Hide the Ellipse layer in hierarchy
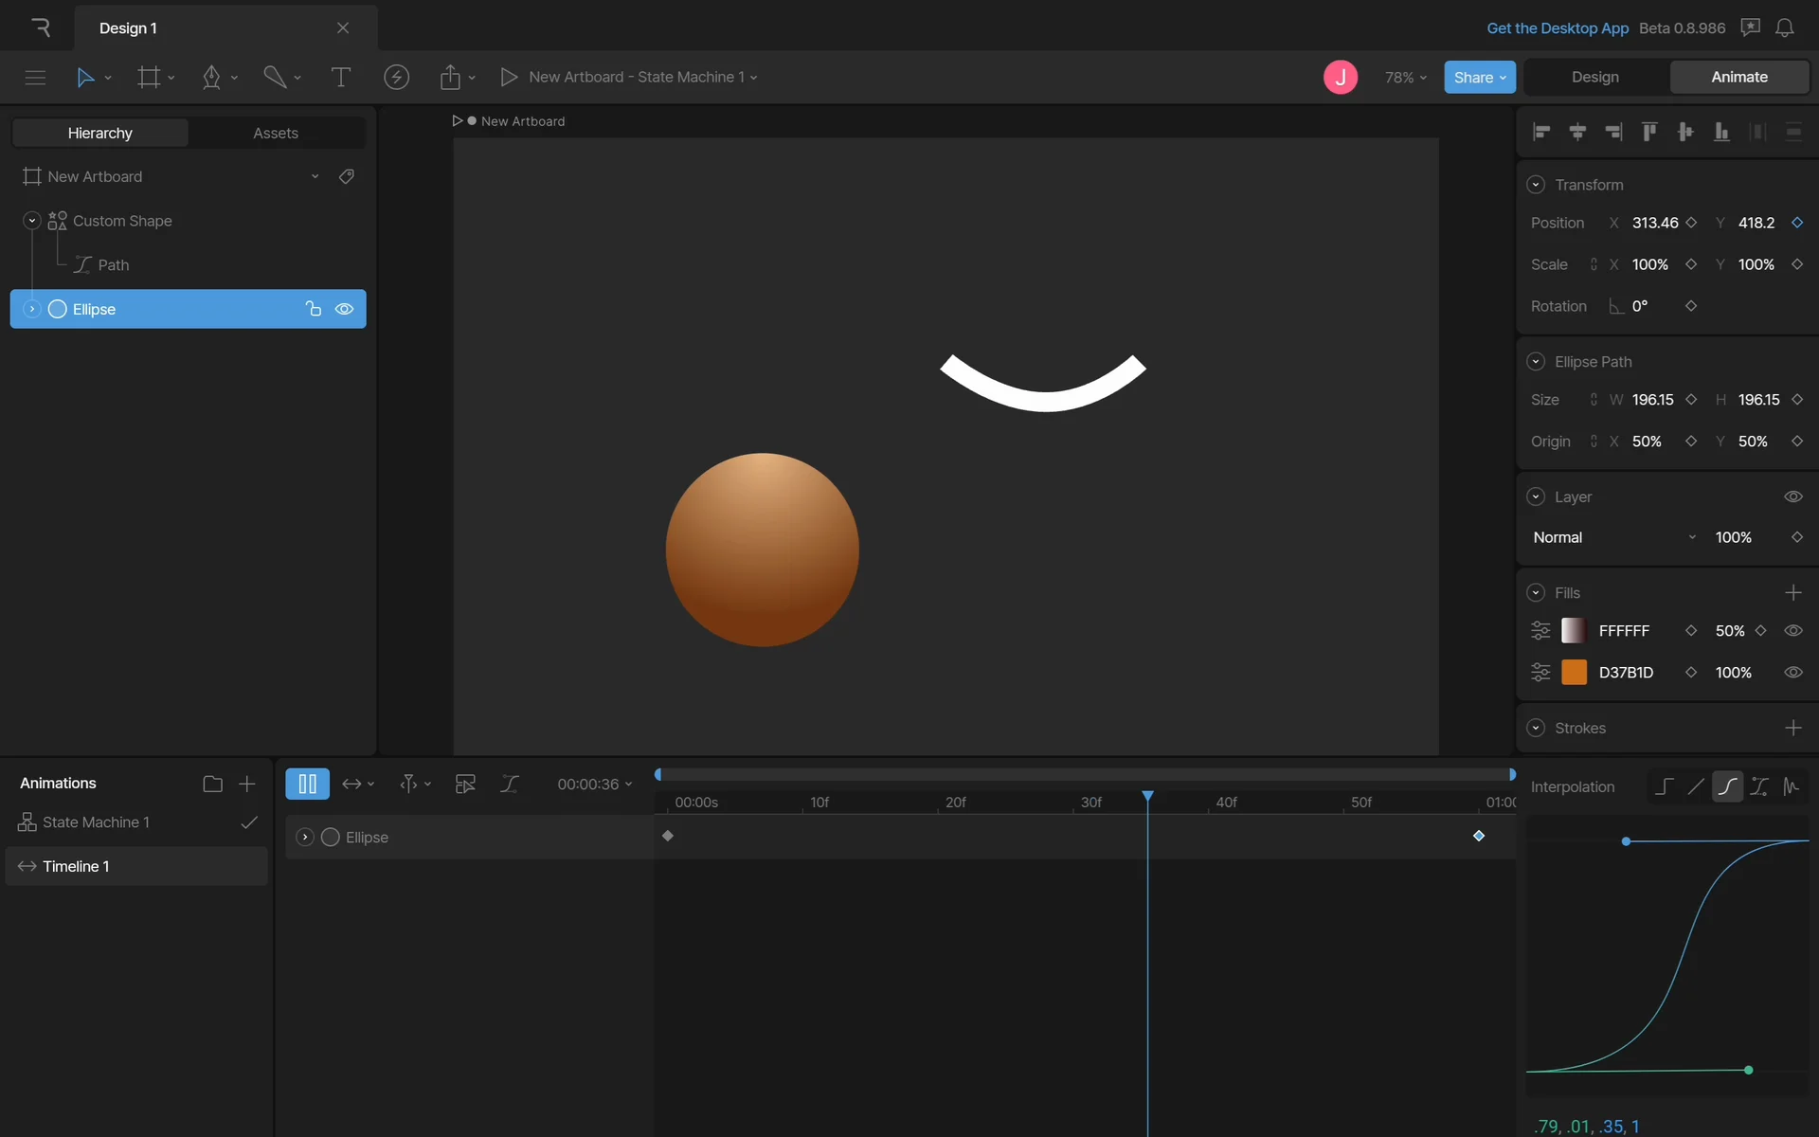Image resolution: width=1819 pixels, height=1137 pixels. click(344, 309)
